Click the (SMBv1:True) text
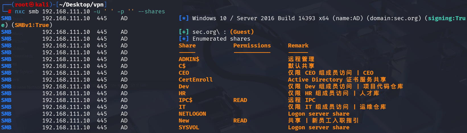 pos(32,25)
